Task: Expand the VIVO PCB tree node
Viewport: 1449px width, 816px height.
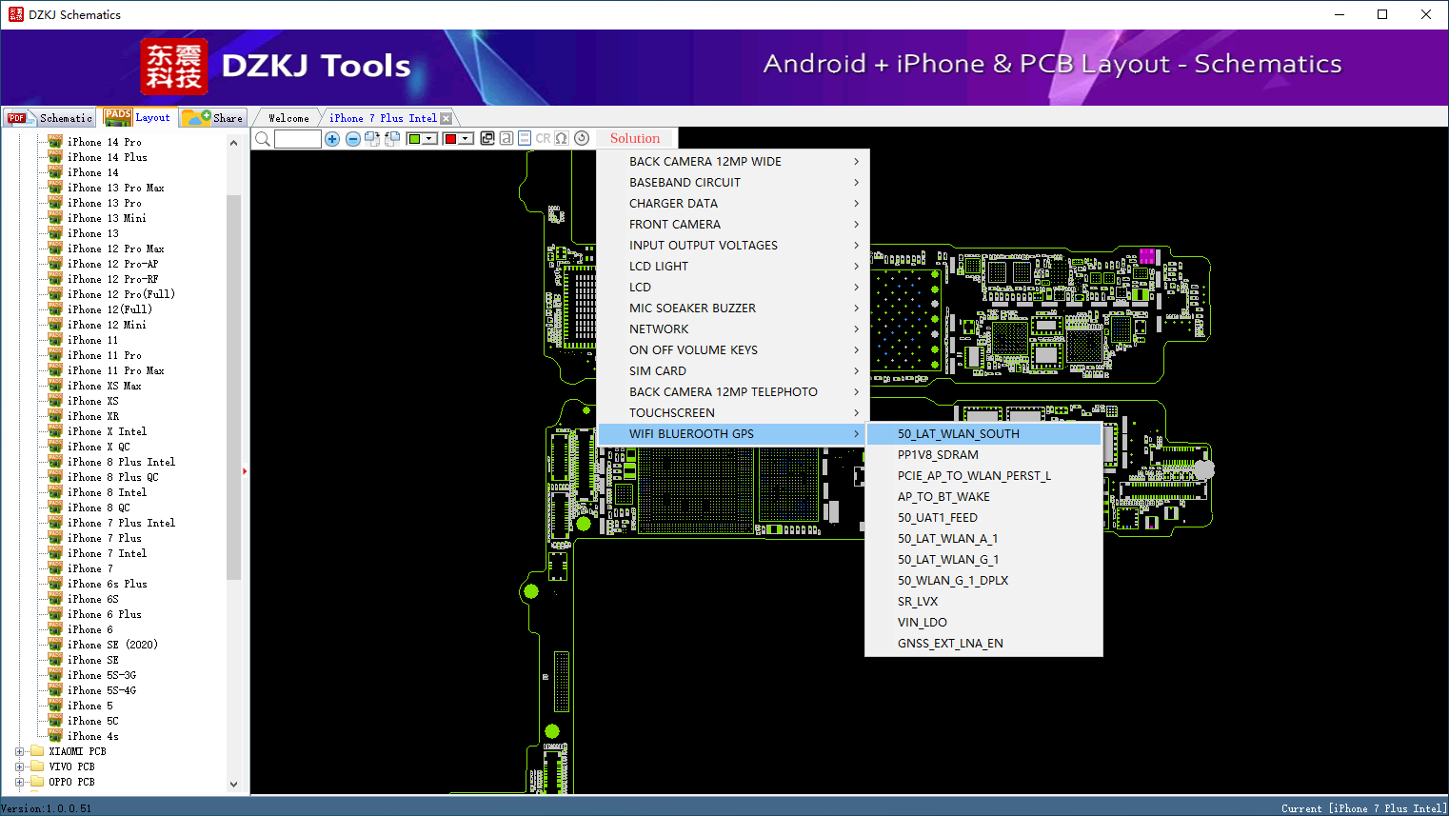Action: [19, 766]
